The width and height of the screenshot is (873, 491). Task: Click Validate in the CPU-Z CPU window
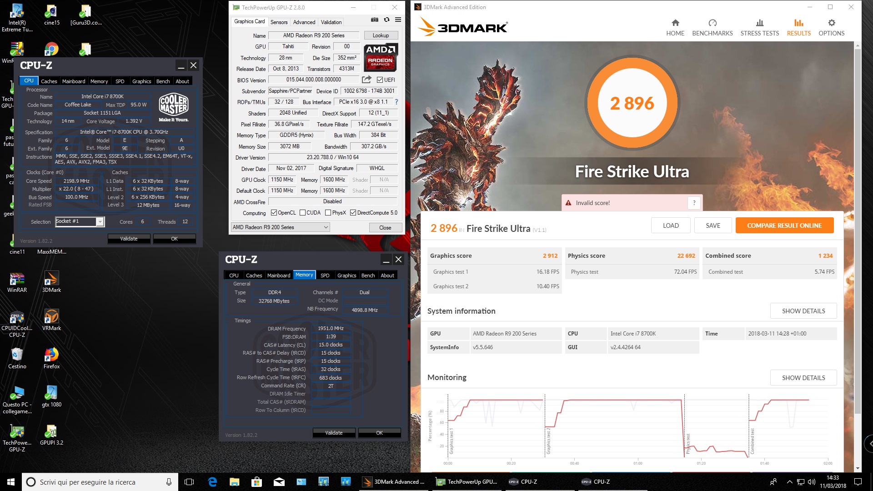tap(129, 239)
